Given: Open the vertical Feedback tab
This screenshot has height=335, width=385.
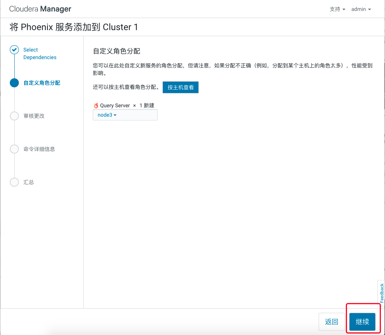Looking at the screenshot, I should pos(381,293).
